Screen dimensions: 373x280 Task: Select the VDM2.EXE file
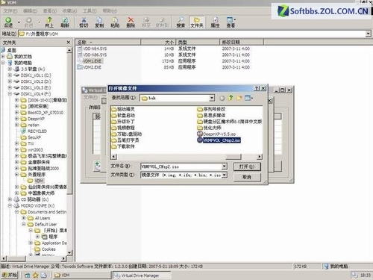(x=92, y=67)
